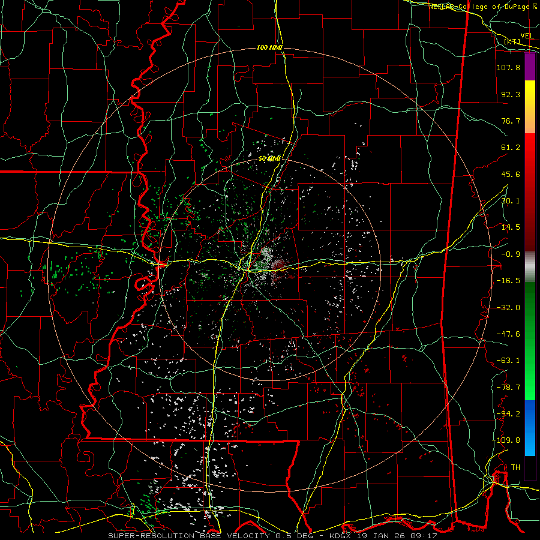Click the 'VEL' legend heading
The height and width of the screenshot is (540, 540).
[527, 36]
